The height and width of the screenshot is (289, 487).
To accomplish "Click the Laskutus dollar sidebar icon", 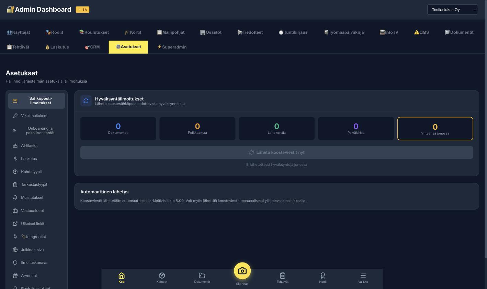I will (x=15, y=159).
